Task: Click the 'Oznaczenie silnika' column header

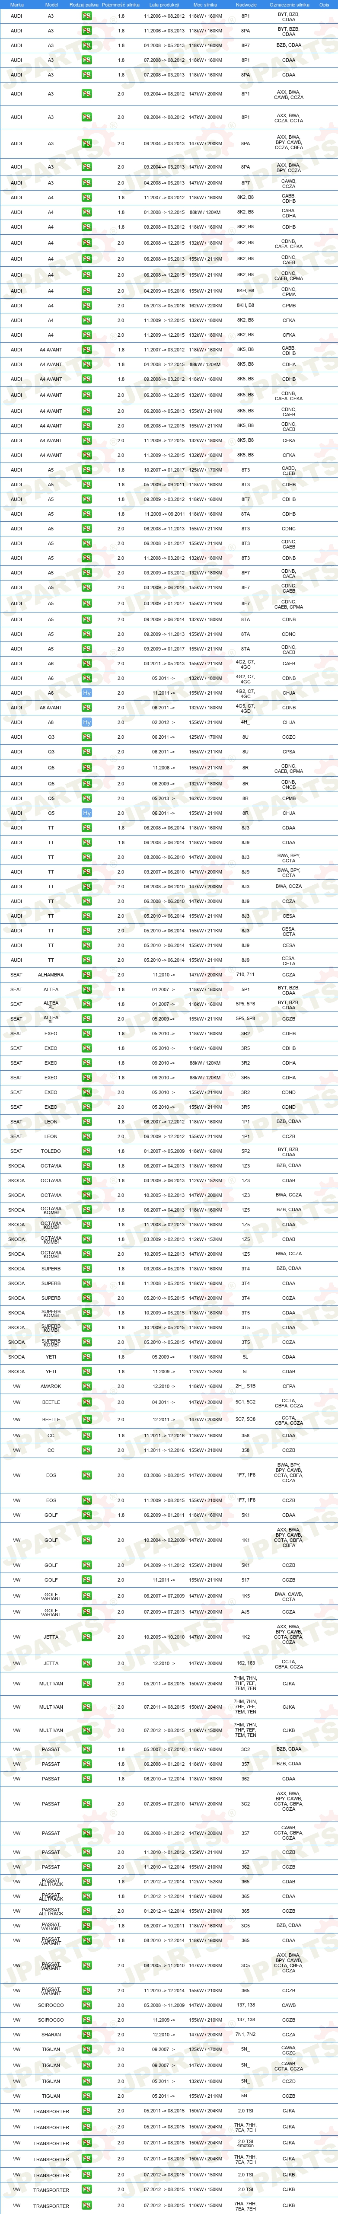Action: click(x=289, y=4)
